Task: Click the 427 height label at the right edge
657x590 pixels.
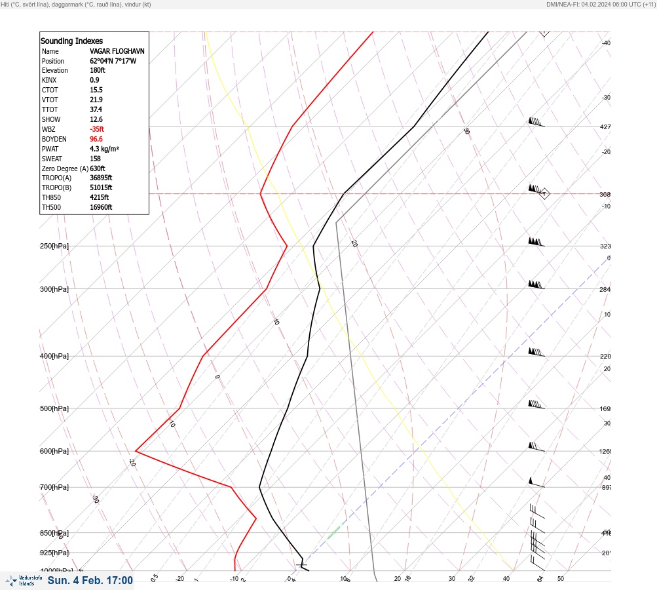Action: pyautogui.click(x=605, y=127)
